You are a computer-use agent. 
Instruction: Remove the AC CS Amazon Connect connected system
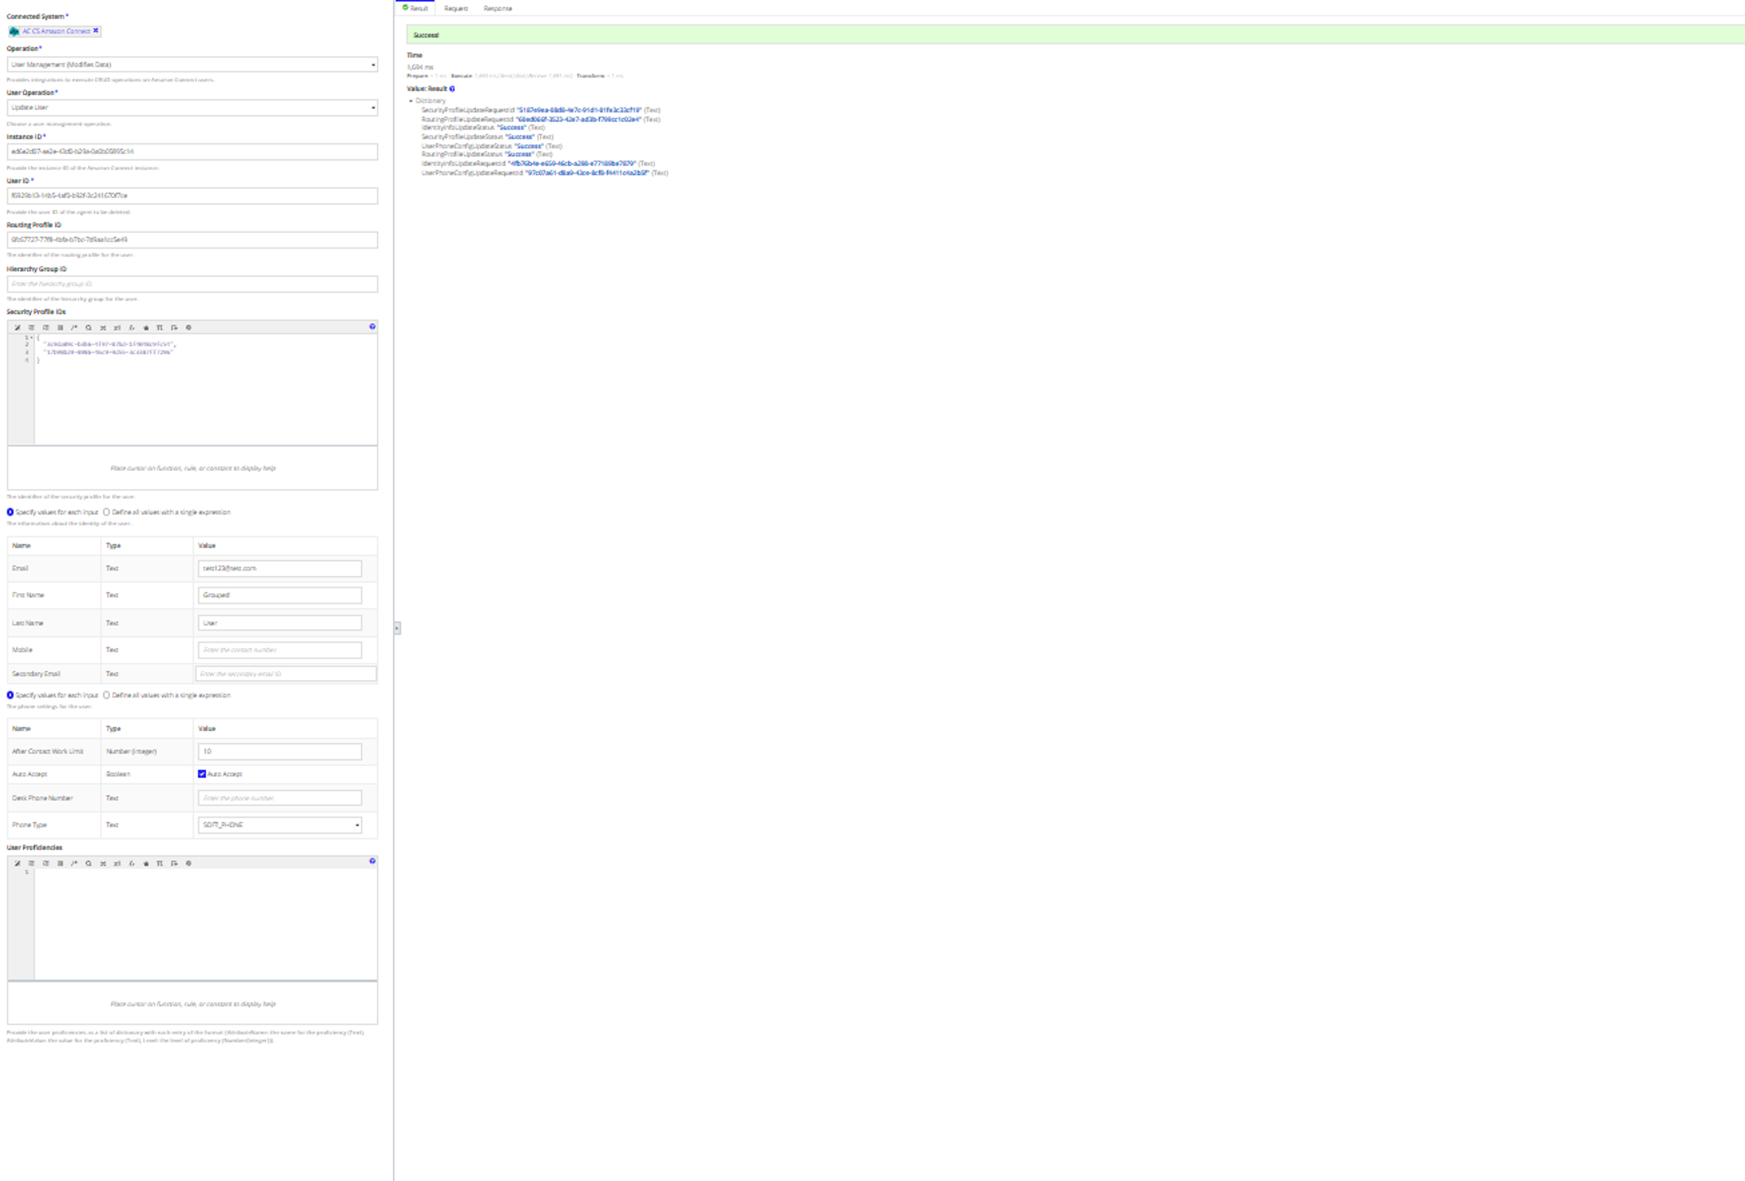point(95,31)
